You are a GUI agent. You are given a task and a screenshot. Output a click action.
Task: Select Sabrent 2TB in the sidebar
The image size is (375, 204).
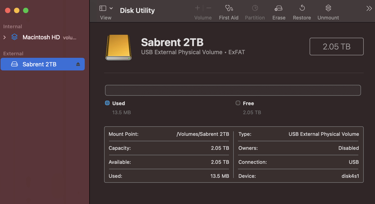pos(43,64)
